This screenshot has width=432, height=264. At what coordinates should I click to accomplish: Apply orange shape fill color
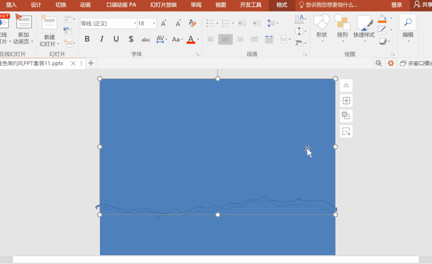point(382,19)
